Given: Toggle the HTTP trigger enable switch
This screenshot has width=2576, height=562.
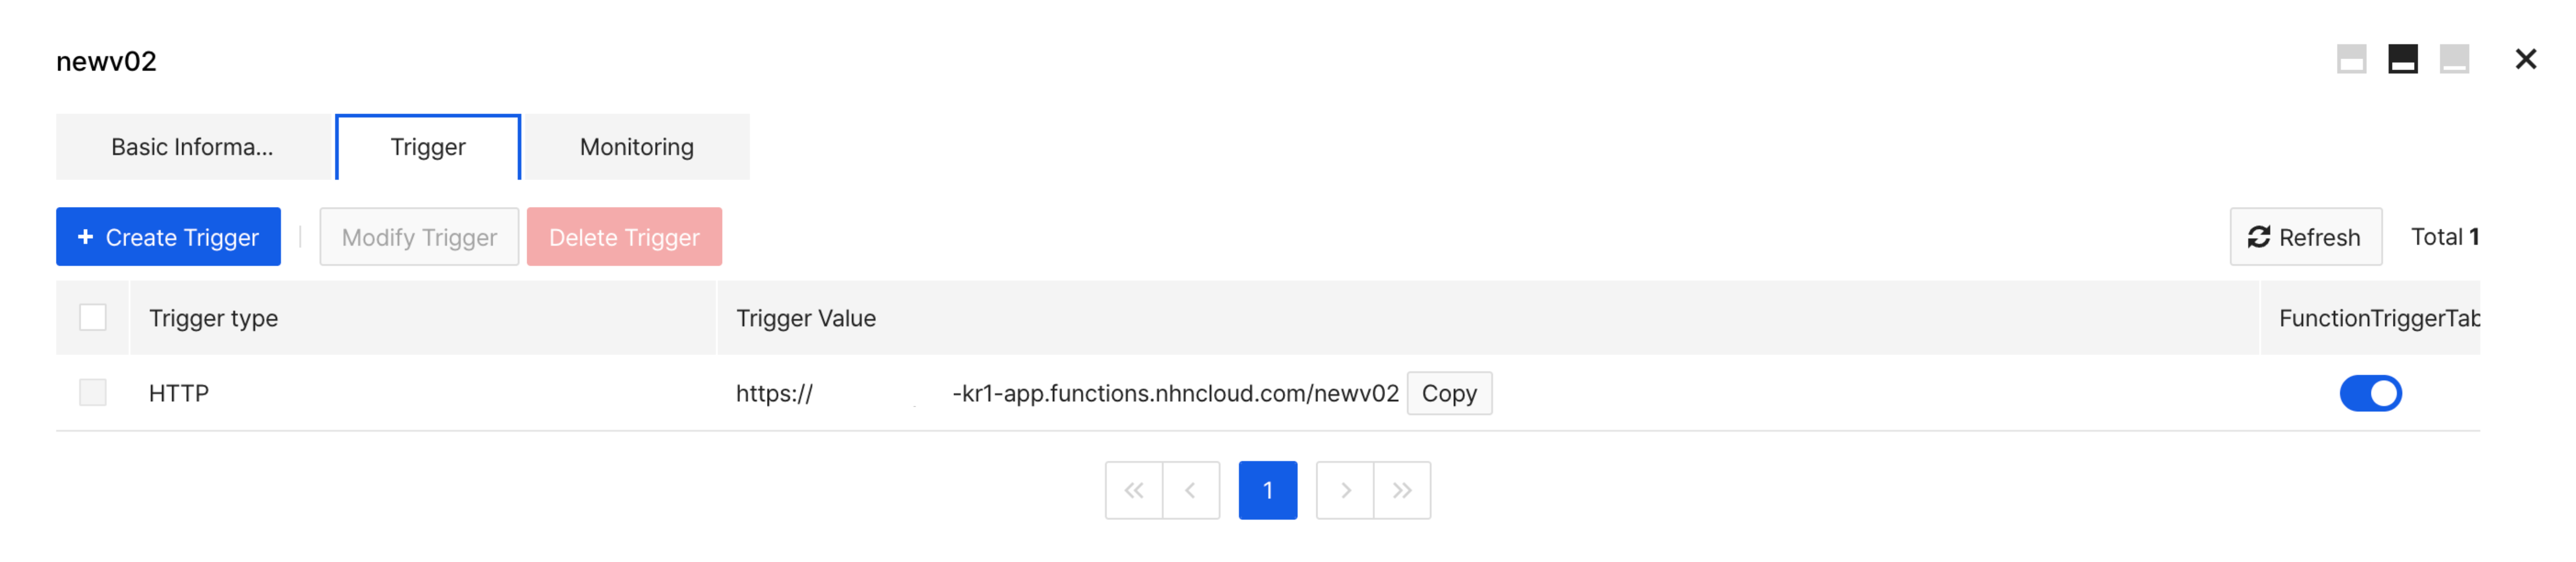Looking at the screenshot, I should pyautogui.click(x=2369, y=393).
